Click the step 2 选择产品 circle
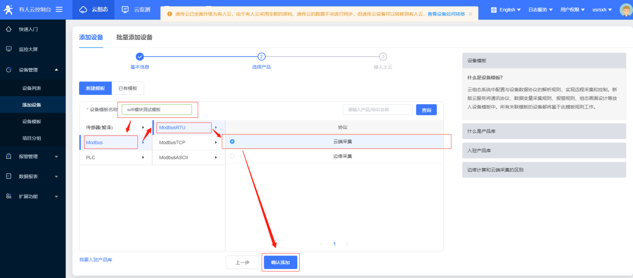The image size is (633, 278). pos(261,56)
